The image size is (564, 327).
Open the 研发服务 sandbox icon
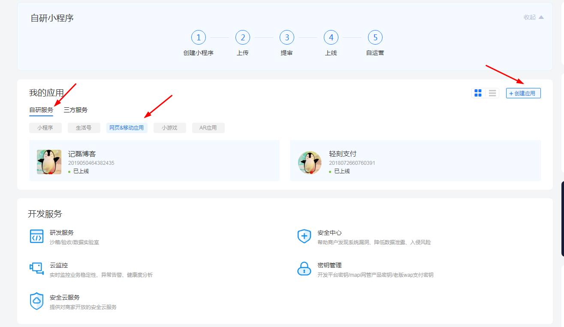[36, 236]
